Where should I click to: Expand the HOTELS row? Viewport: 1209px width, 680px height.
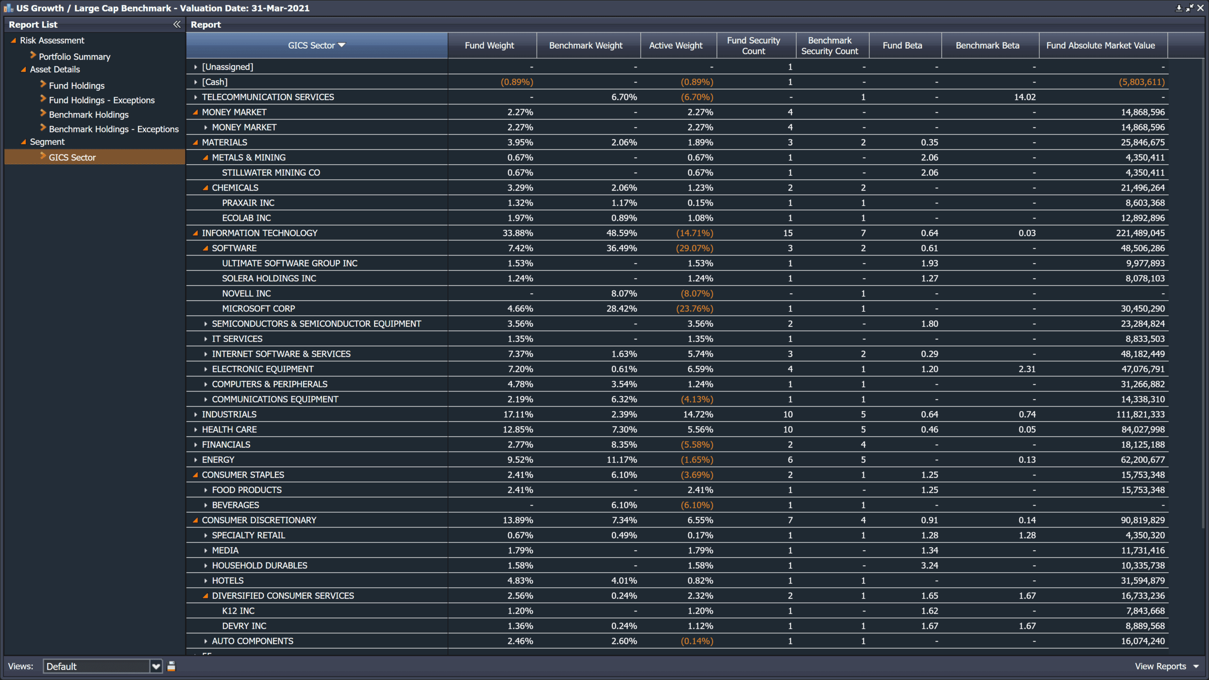205,581
